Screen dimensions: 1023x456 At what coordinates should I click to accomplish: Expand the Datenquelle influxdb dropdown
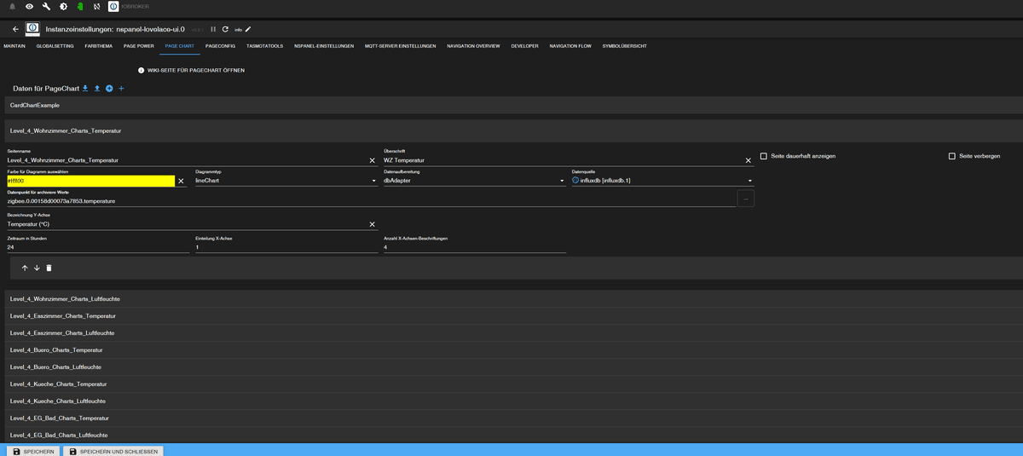point(662,181)
